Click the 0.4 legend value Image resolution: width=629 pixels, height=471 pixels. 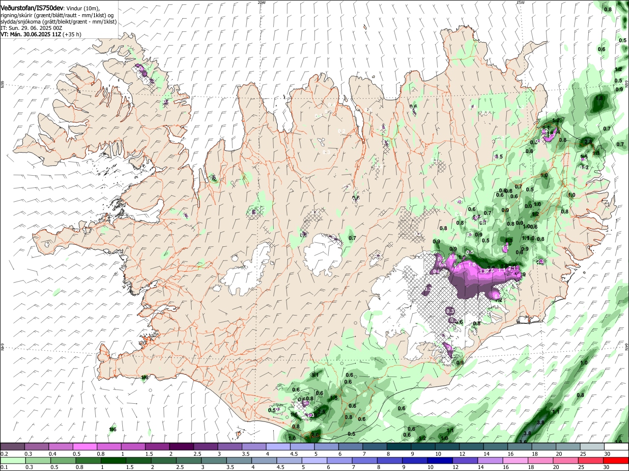(x=53, y=454)
